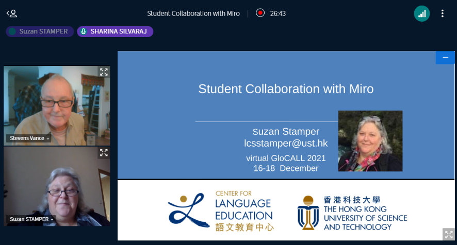
Task: Click the virtual GloCALL 2021 text
Action: 286,158
